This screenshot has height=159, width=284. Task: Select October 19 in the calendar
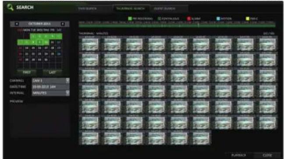[x=59, y=48]
